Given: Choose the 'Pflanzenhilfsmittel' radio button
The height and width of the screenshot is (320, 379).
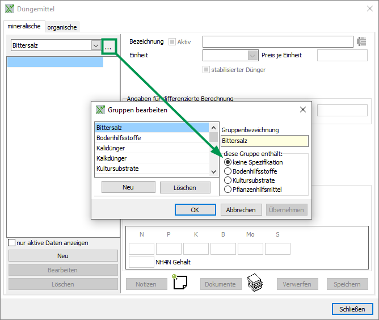Looking at the screenshot, I should (228, 190).
